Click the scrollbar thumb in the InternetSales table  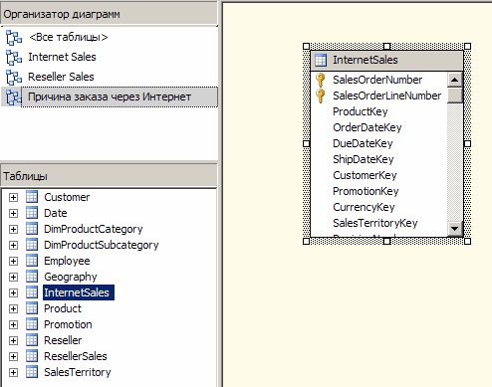[x=455, y=96]
